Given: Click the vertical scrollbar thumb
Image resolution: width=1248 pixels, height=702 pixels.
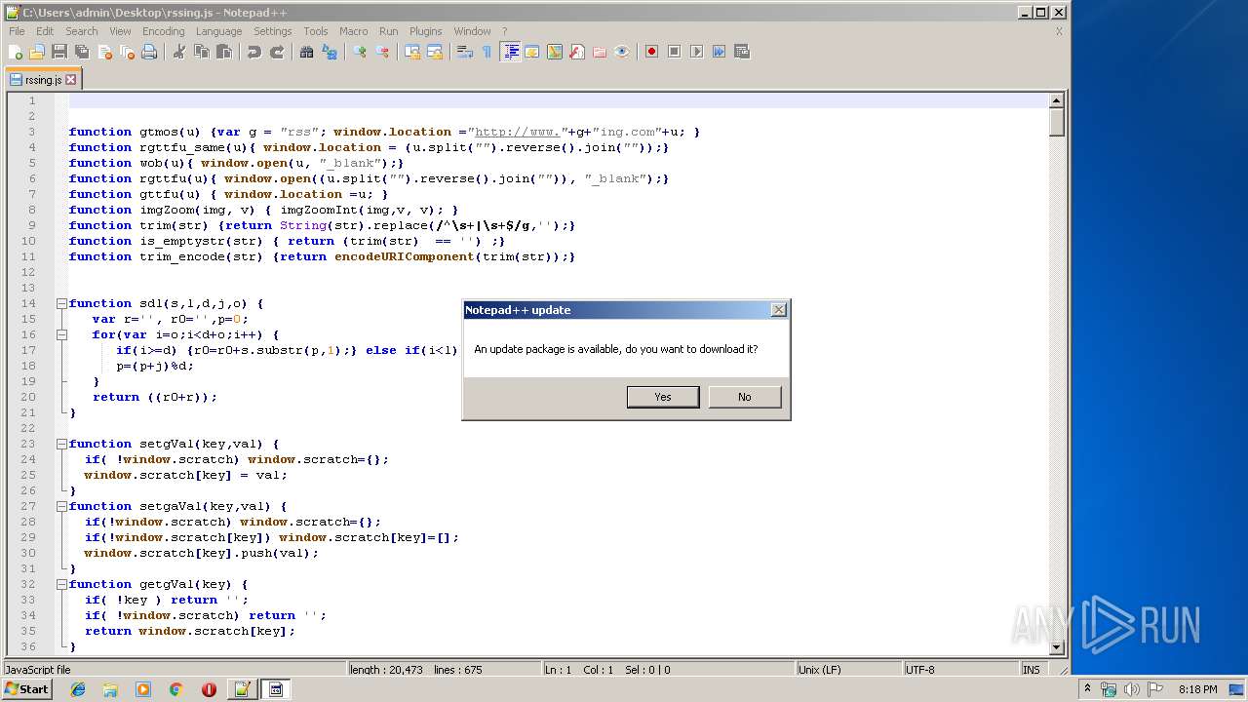Looking at the screenshot, I should (1056, 122).
